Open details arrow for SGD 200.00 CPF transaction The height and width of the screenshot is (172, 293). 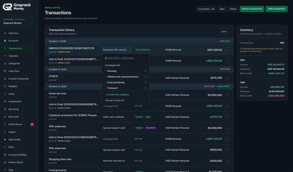click(227, 50)
